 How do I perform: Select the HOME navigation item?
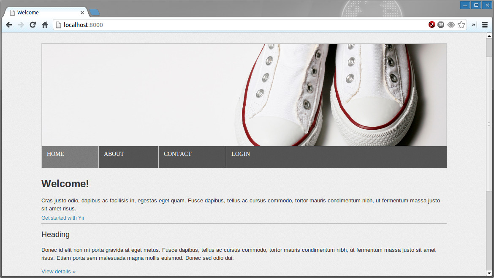click(x=56, y=154)
